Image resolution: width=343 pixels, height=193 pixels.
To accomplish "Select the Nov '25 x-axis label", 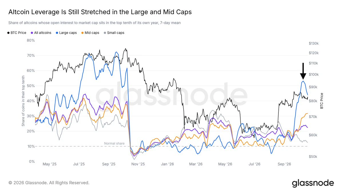I will point(138,164).
